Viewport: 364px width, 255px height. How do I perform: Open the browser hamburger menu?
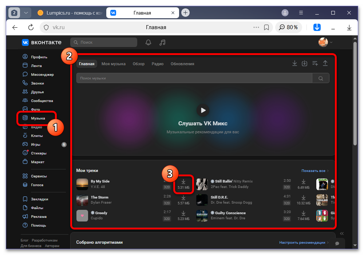pos(301,13)
